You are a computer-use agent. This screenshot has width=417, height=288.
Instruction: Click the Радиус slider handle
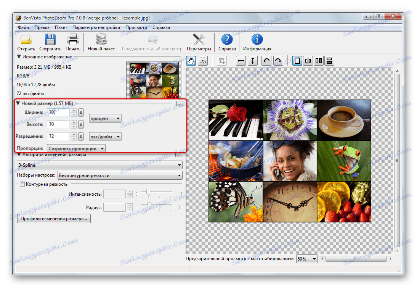(149, 205)
